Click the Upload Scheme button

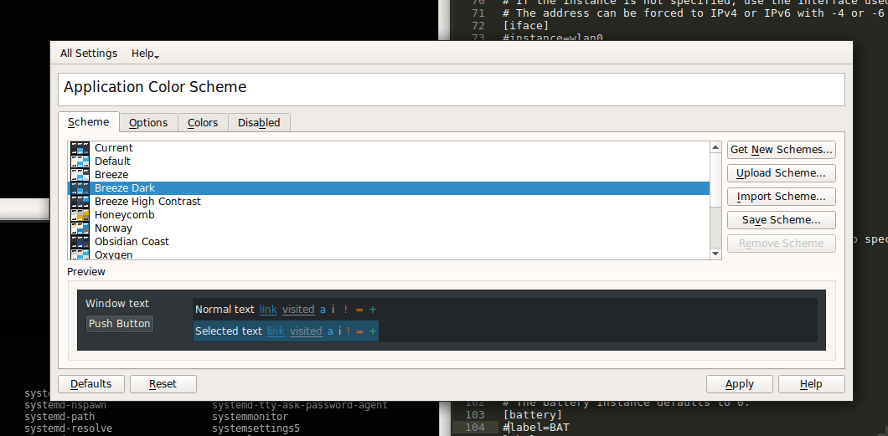(x=782, y=173)
